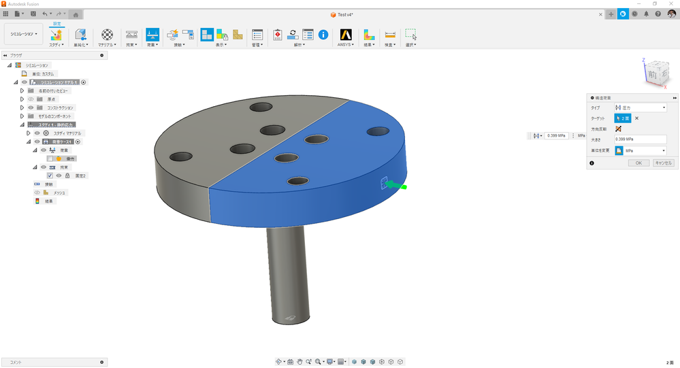Screen dimensions: 680x368
Task: Click the automatic contacts lightning icon
Action: [x=173, y=35]
